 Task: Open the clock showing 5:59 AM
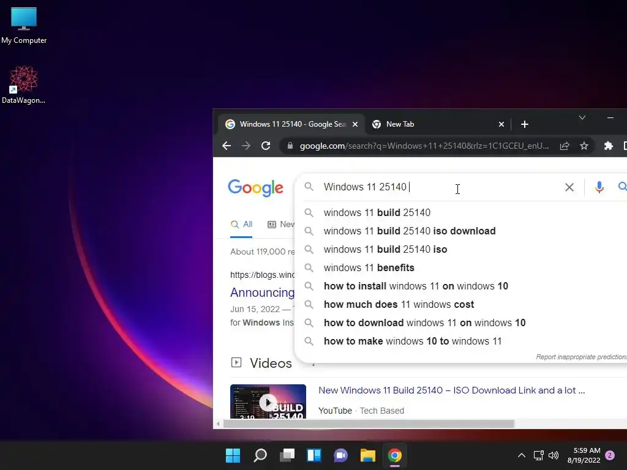coord(584,455)
